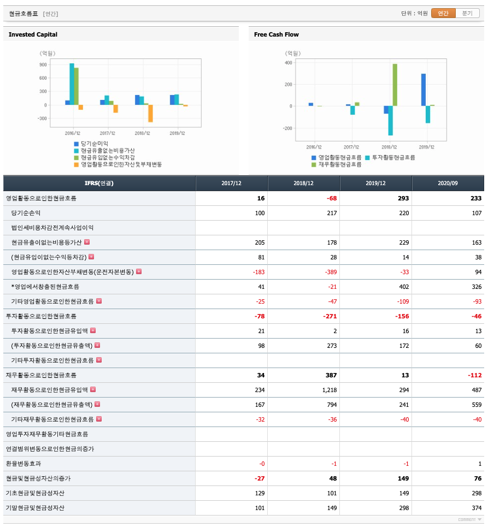Screen dimensions: 488x527
Task: Select the 환율변동효과 row label
Action: pos(23,464)
